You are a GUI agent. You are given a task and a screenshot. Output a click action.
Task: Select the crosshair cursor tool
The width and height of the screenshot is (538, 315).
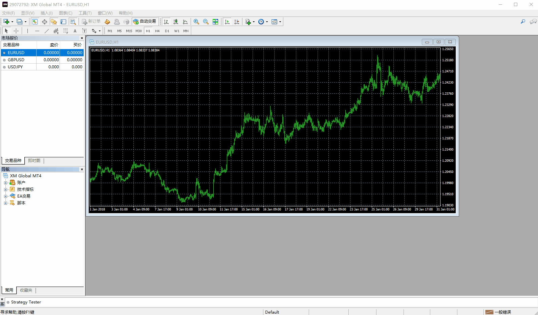16,31
